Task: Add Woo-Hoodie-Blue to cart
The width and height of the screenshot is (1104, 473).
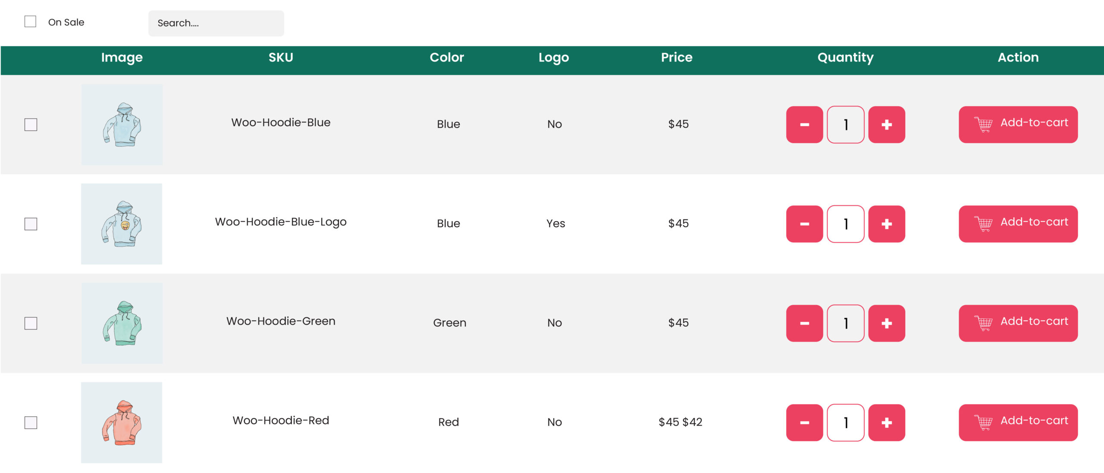Action: tap(1018, 125)
